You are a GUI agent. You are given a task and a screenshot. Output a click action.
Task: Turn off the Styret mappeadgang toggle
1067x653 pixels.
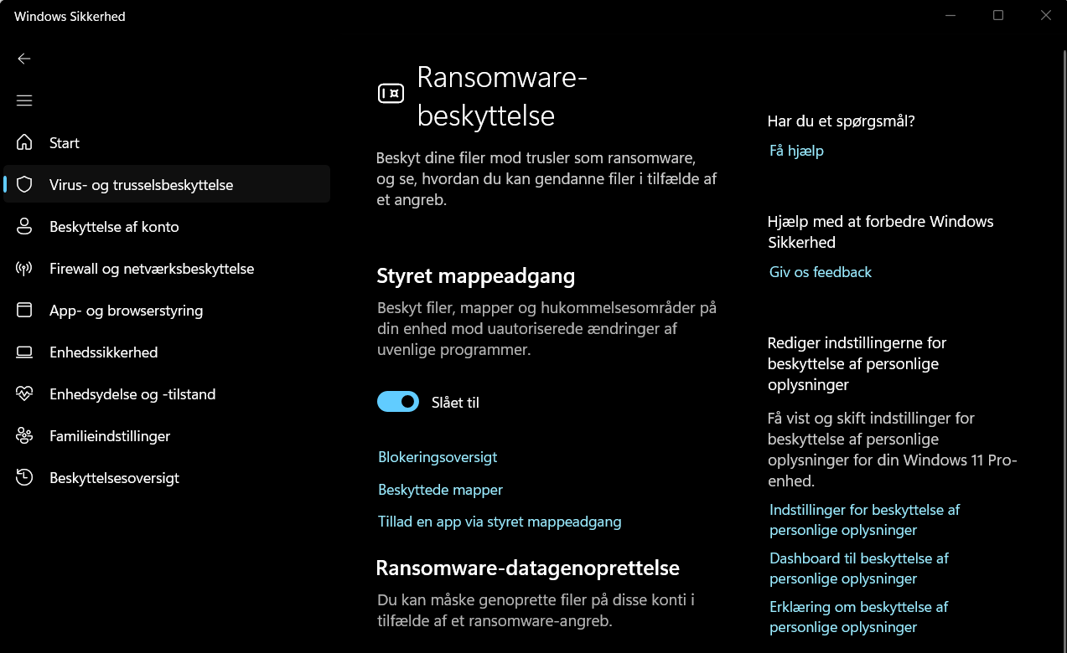[397, 402]
